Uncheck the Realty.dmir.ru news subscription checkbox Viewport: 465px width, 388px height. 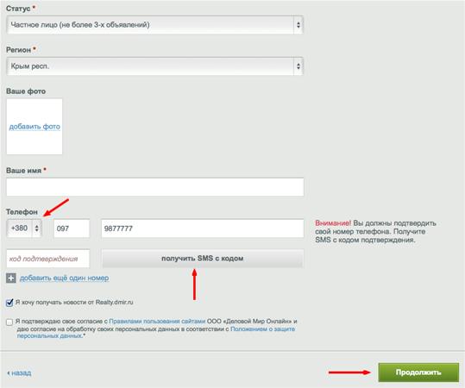coord(9,303)
